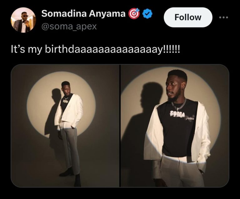Image resolution: width=240 pixels, height=199 pixels.
Task: Click the blue verified checkmark badge
Action: coord(147,14)
